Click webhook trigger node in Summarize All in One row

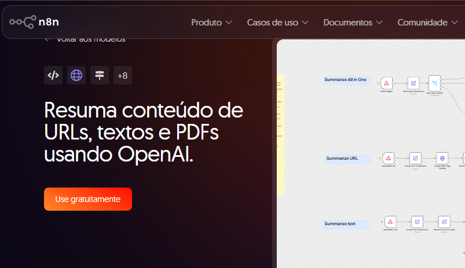(x=387, y=83)
